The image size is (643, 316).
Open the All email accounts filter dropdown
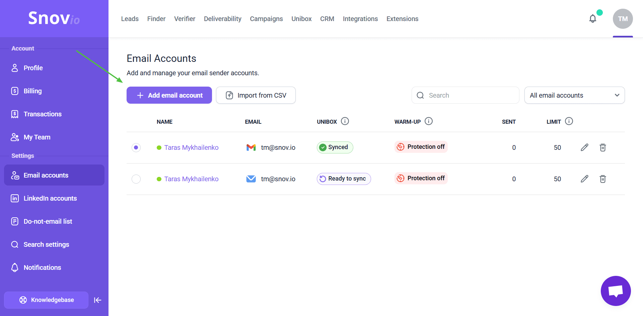(574, 95)
